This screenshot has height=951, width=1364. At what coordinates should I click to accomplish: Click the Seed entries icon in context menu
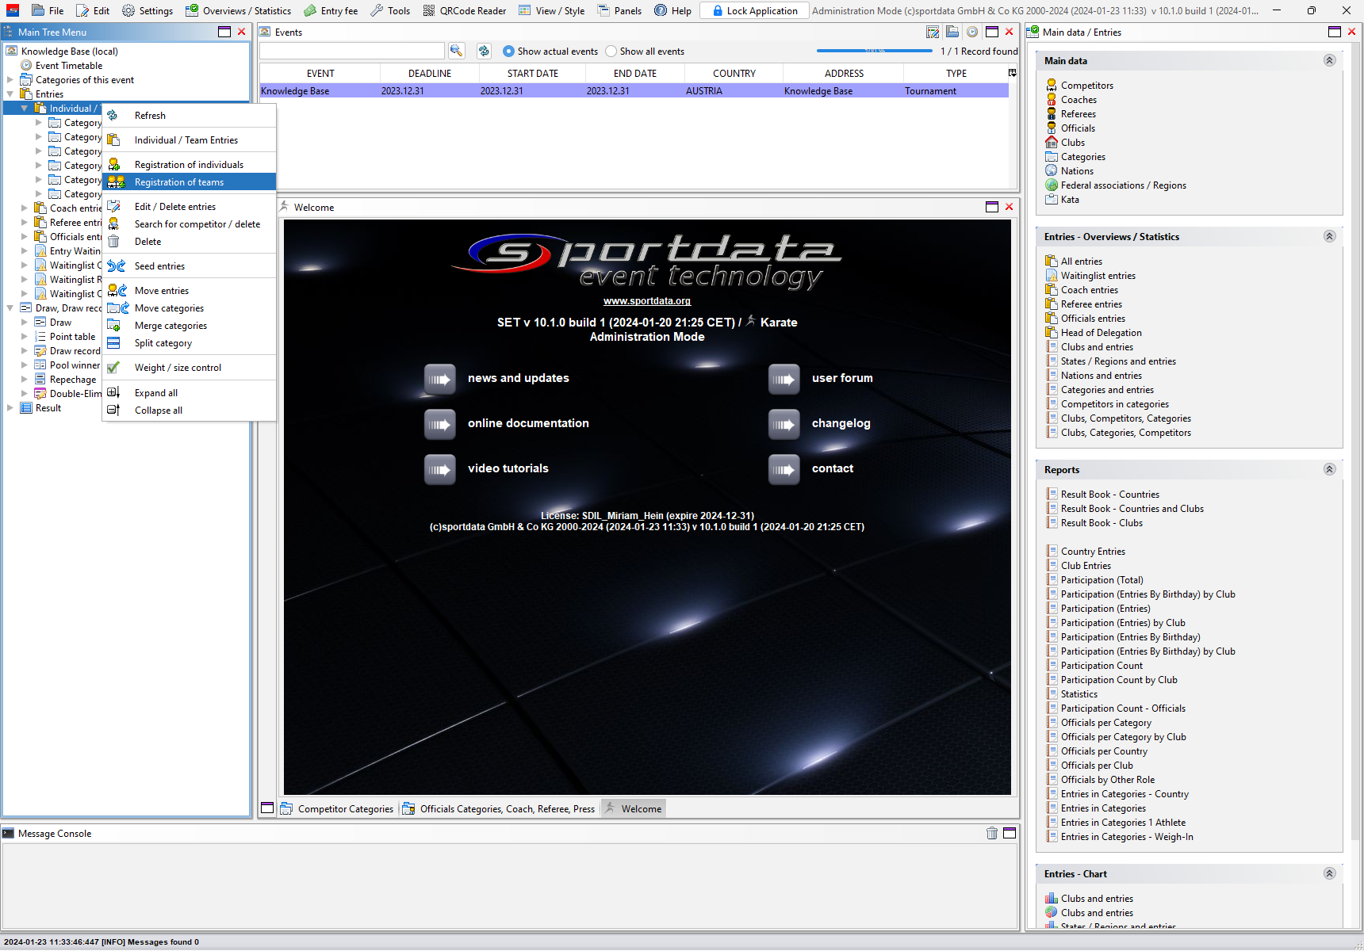click(x=117, y=266)
